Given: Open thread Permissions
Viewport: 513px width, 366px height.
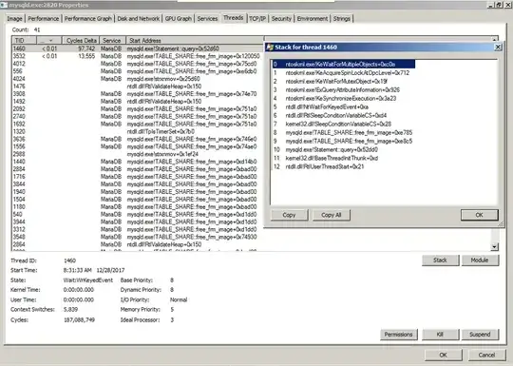Looking at the screenshot, I should pyautogui.click(x=398, y=335).
